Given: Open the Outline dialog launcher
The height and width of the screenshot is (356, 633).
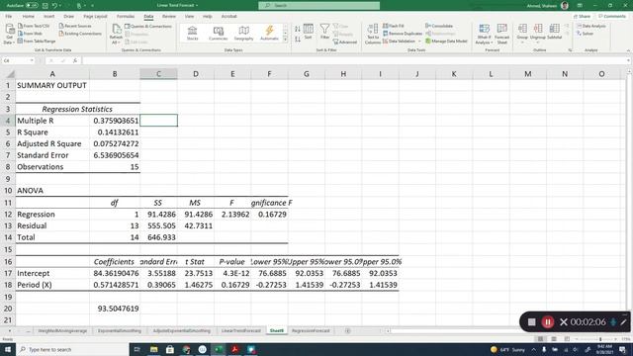Looking at the screenshot, I should click(570, 50).
